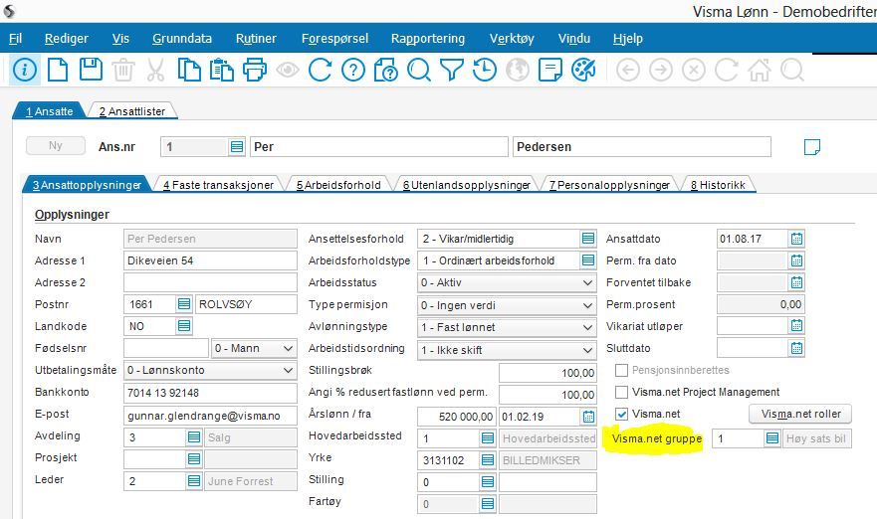Image resolution: width=877 pixels, height=519 pixels.
Task: Open the Hjelp menu
Action: click(627, 39)
